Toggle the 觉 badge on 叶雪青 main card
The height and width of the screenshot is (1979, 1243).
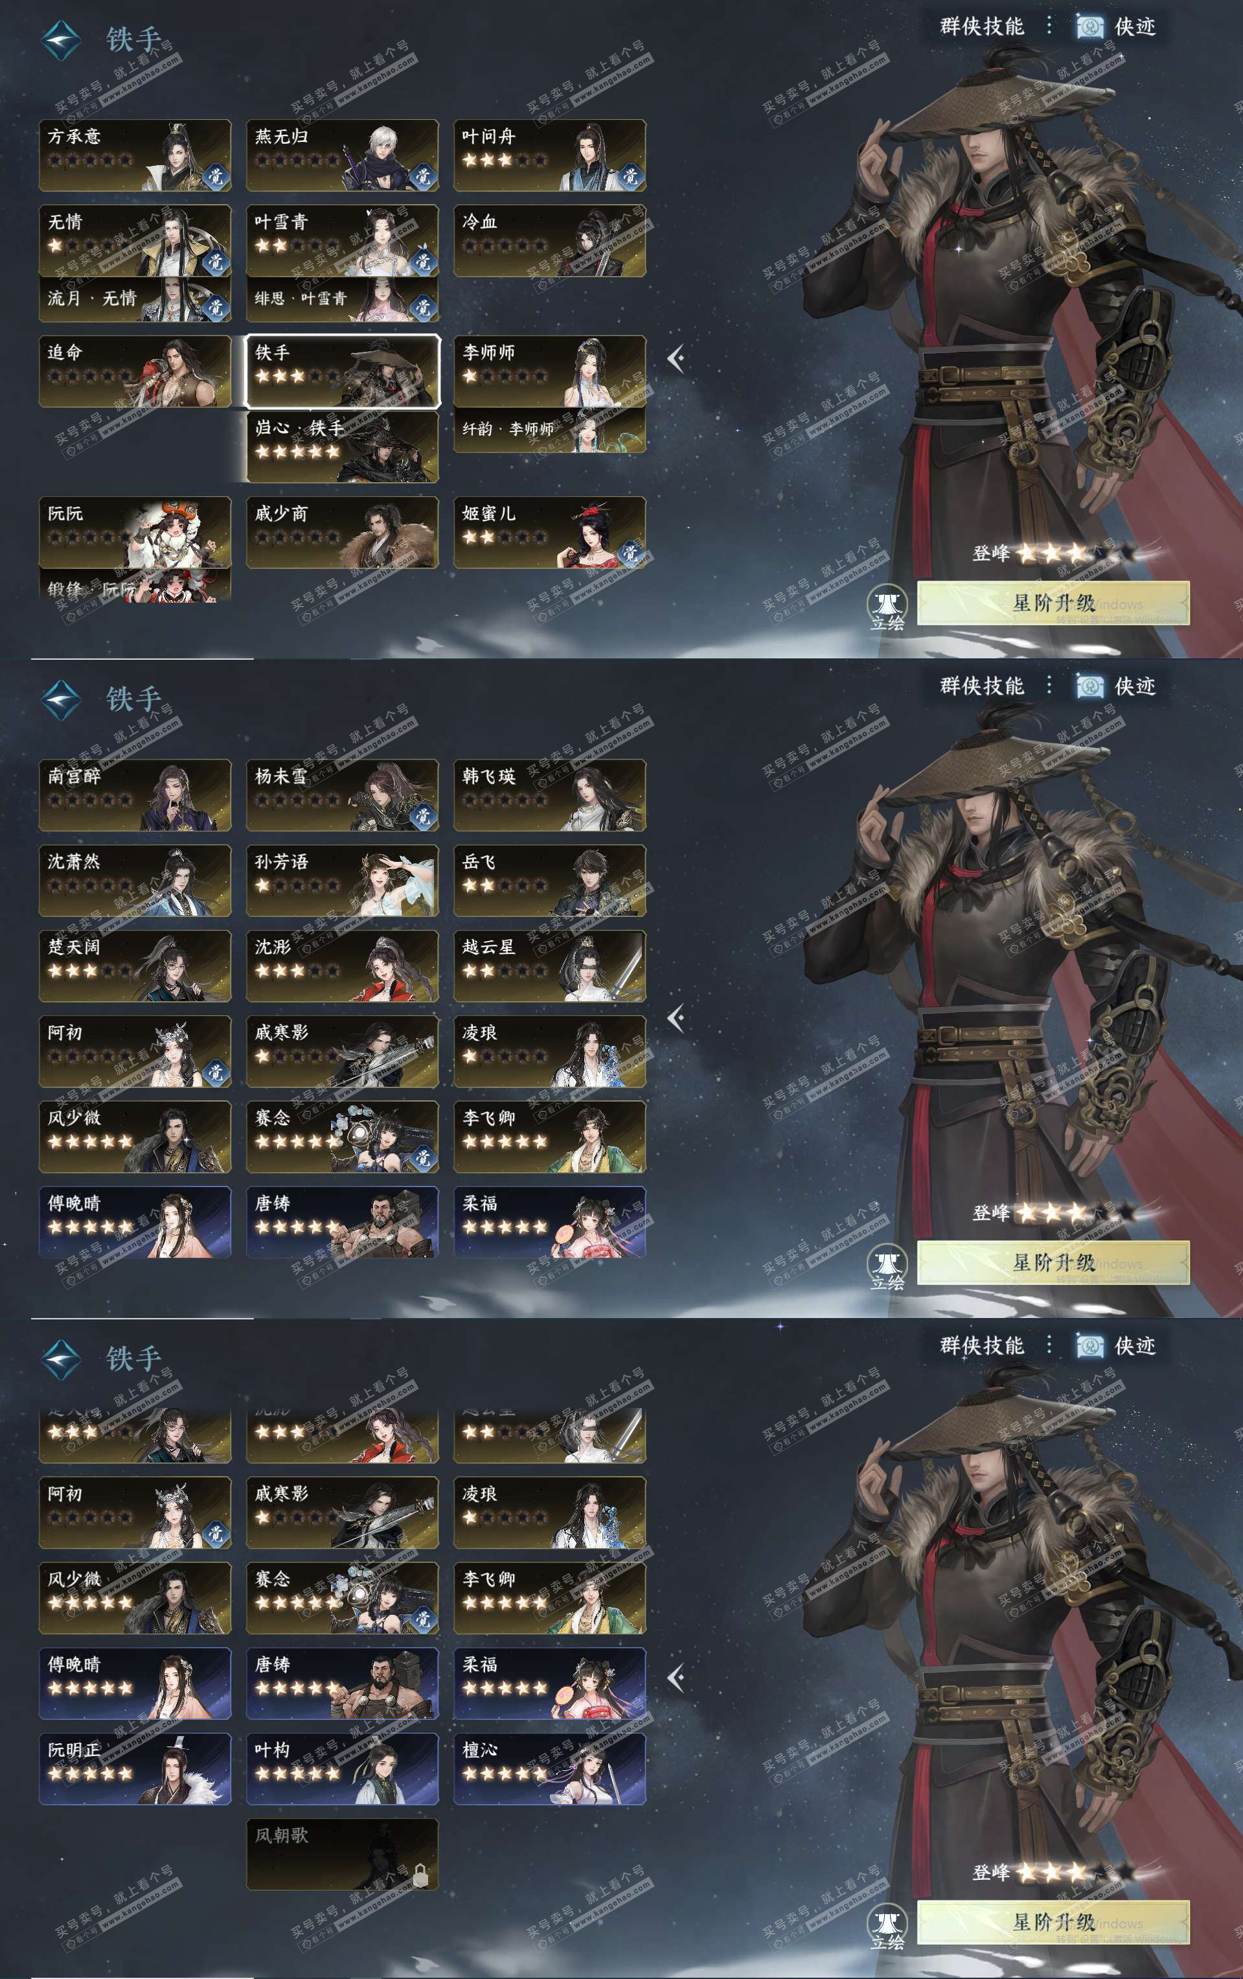[422, 261]
